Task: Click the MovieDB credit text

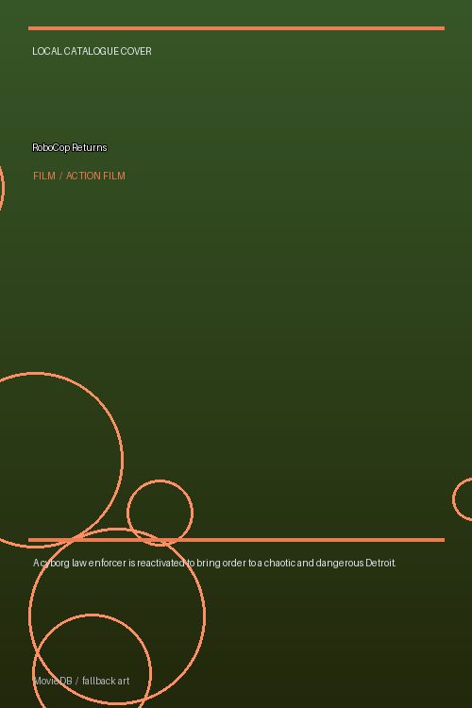Action: [53, 681]
